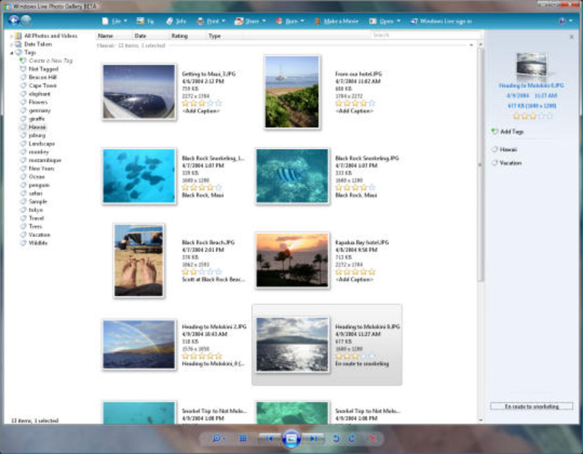Rotate photo counterclockwise
The height and width of the screenshot is (454, 583).
336,439
